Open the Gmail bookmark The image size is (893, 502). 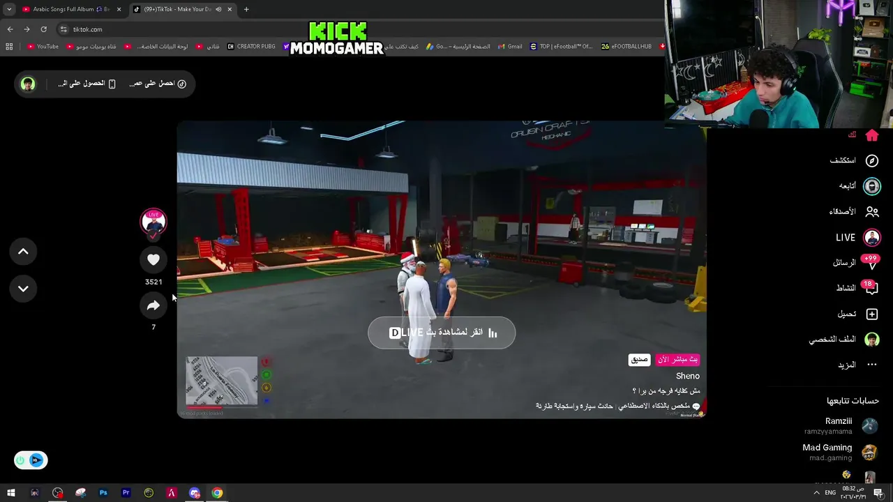pyautogui.click(x=509, y=47)
